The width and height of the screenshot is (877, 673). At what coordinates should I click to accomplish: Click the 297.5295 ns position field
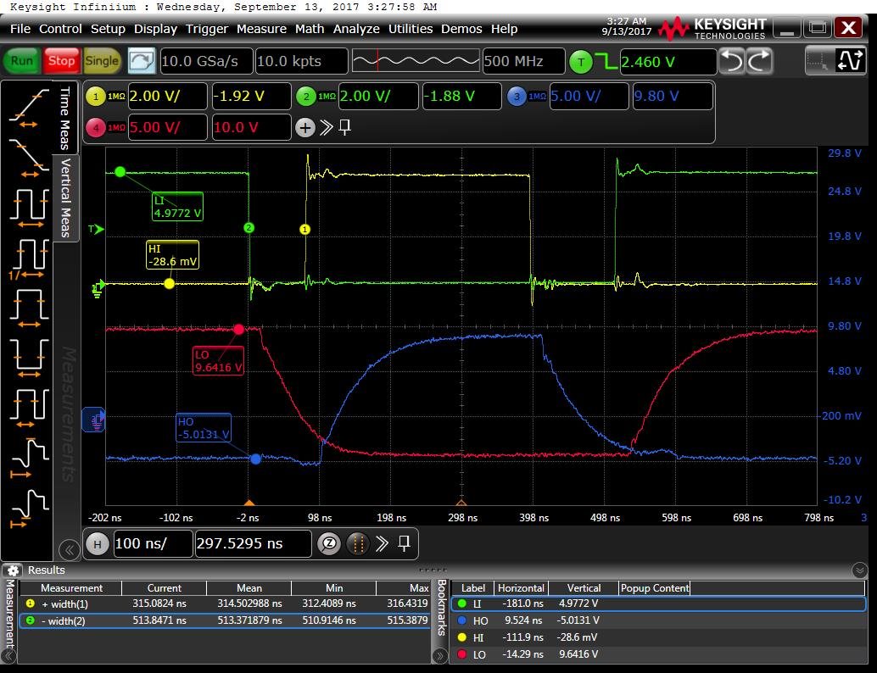coord(253,543)
